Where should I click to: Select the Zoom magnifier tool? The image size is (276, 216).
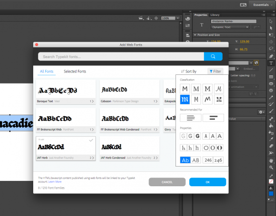[271, 168]
